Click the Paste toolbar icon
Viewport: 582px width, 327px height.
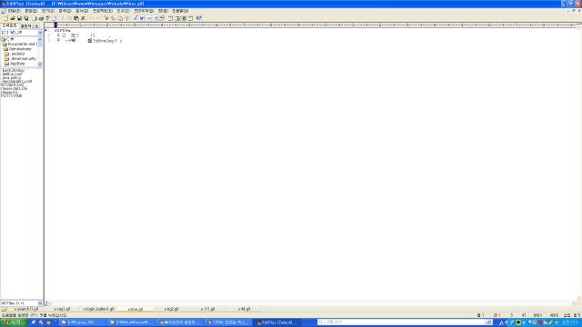pyautogui.click(x=76, y=18)
